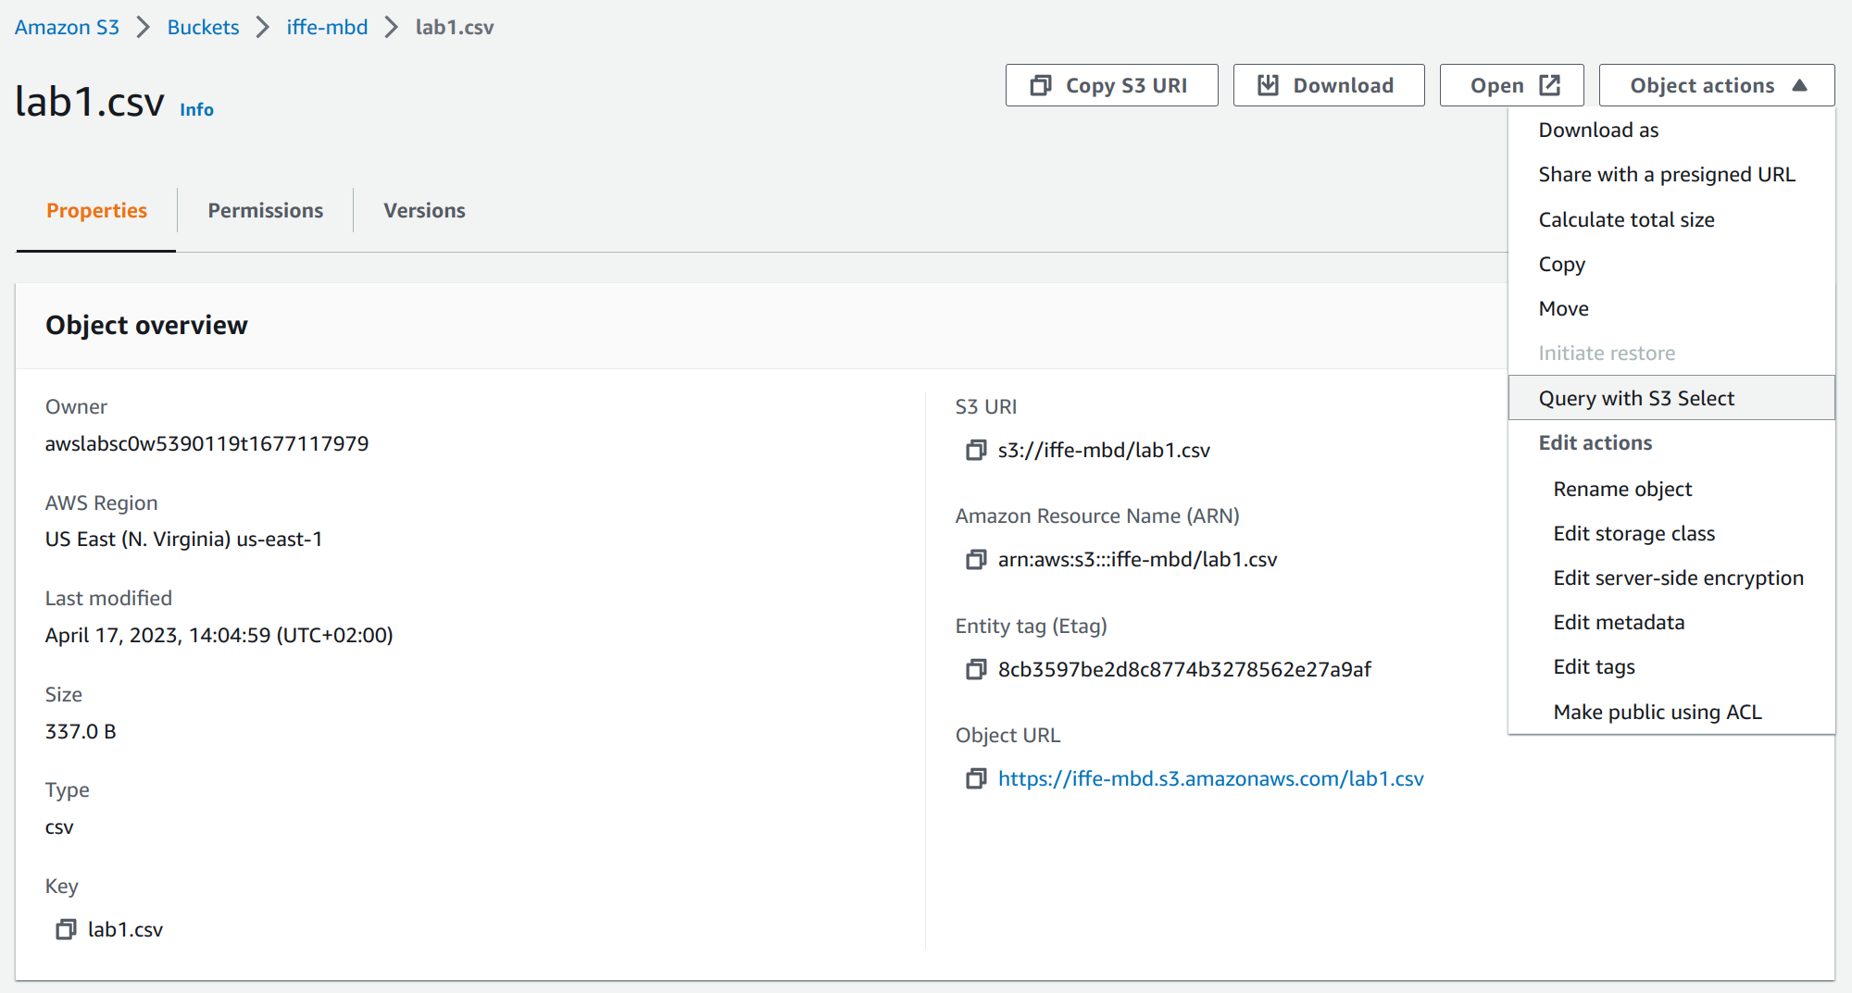1852x993 pixels.
Task: Open the object in a new tab
Action: coord(1511,85)
